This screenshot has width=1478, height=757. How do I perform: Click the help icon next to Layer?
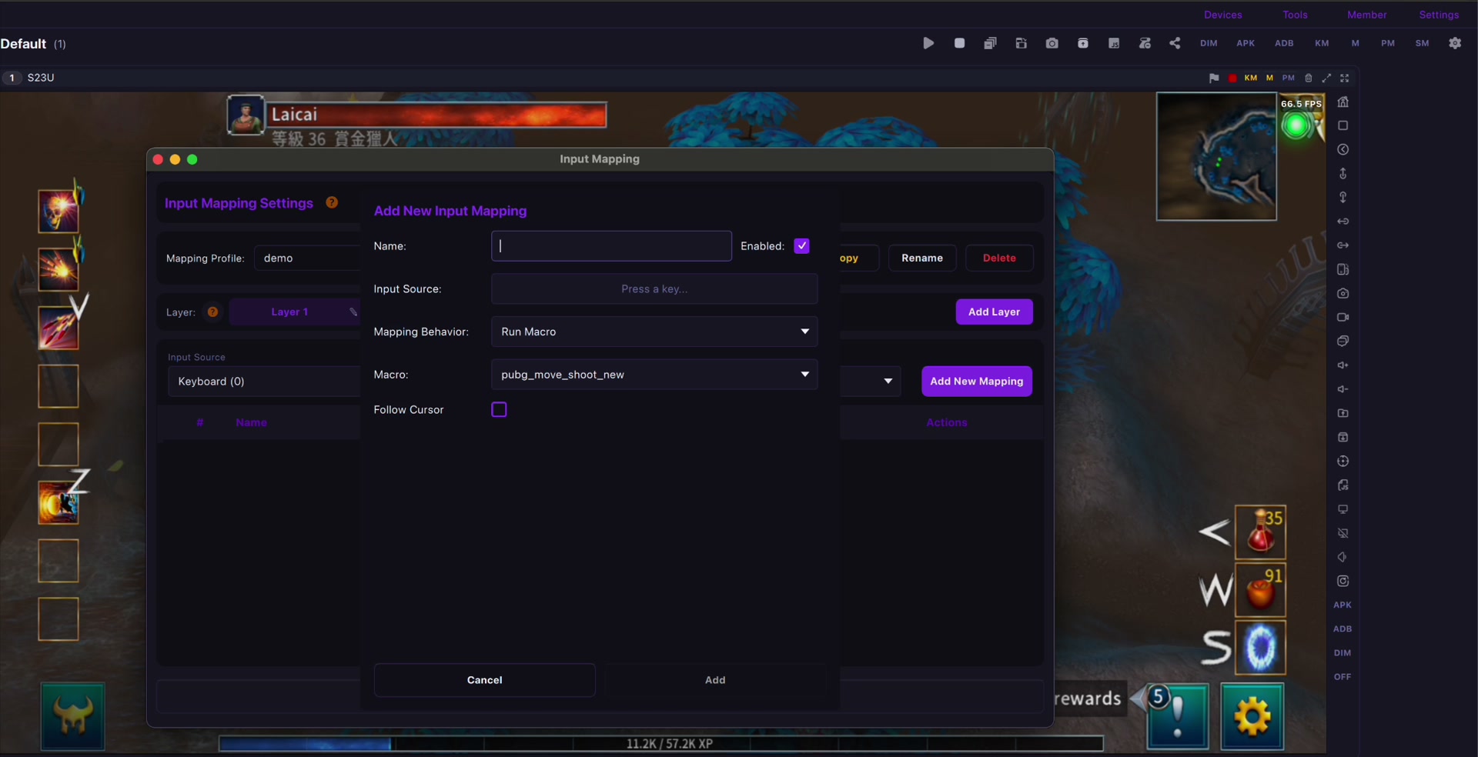coord(212,312)
